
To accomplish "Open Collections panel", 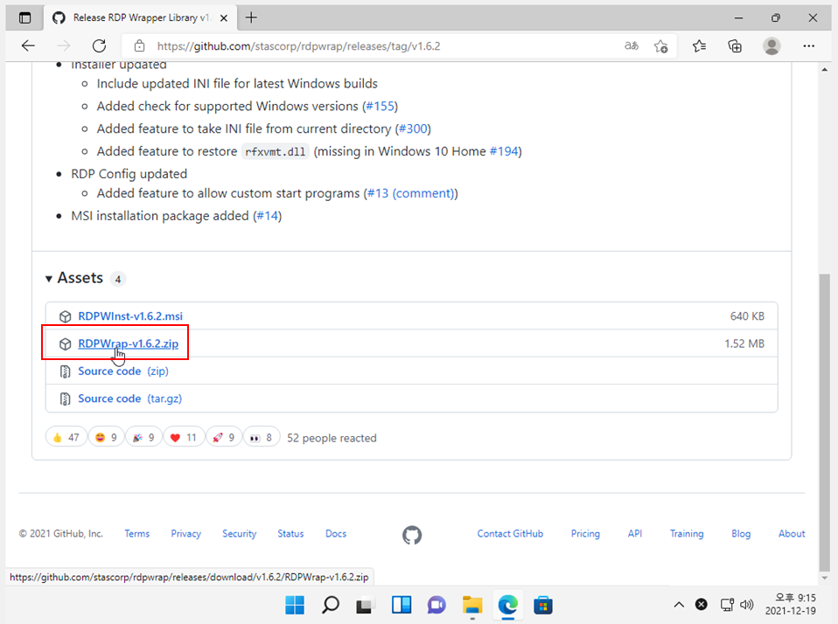I will [x=735, y=46].
